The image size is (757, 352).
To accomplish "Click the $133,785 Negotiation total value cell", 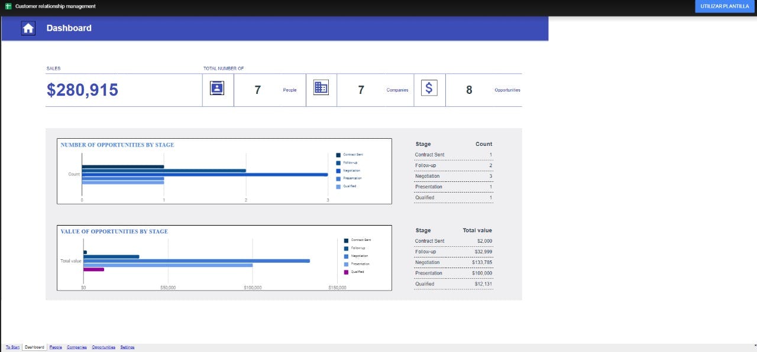I will coord(481,262).
